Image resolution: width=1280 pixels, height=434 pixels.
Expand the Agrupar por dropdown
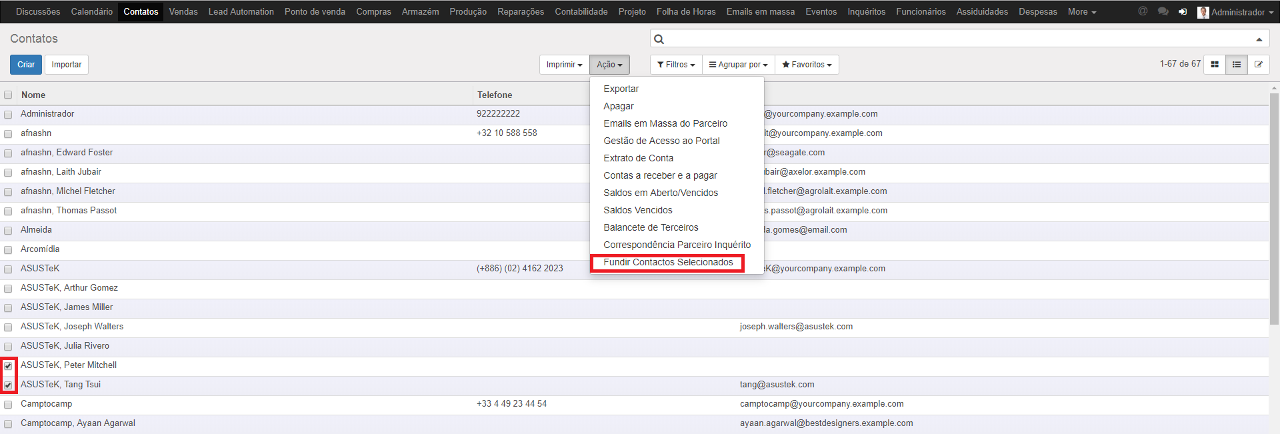click(x=738, y=65)
